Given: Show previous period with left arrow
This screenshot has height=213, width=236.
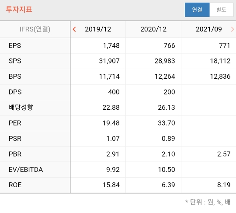Looking at the screenshot, I should point(74,29).
